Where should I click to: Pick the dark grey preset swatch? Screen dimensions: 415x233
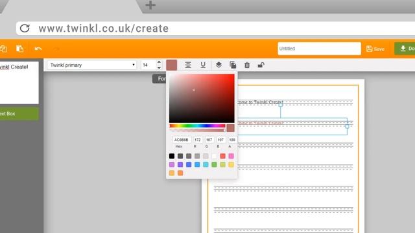click(180, 156)
